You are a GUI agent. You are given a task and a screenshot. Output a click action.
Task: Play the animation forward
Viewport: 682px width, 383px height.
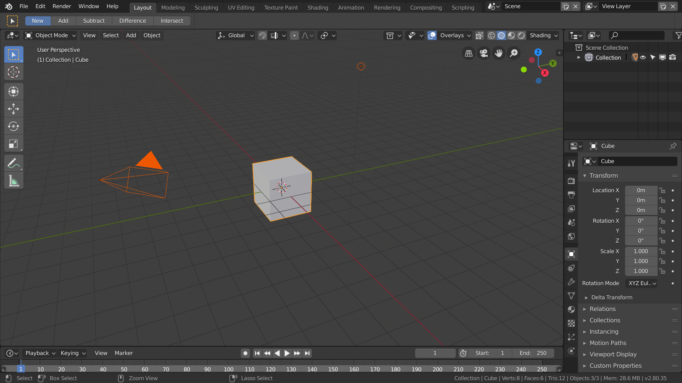click(287, 353)
